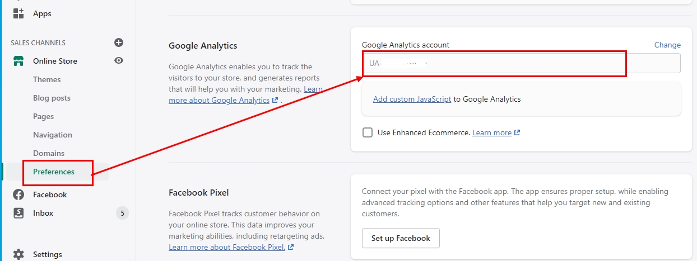Open Learn more link beside Enhanced Ecommerce
This screenshot has height=261, width=697.
click(492, 132)
